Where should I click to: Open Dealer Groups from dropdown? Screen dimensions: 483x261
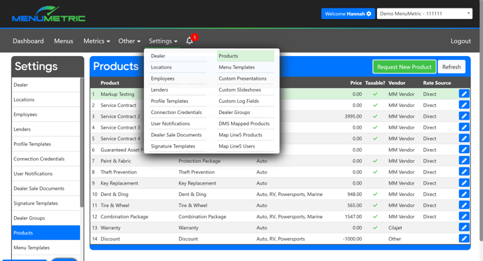246,113
